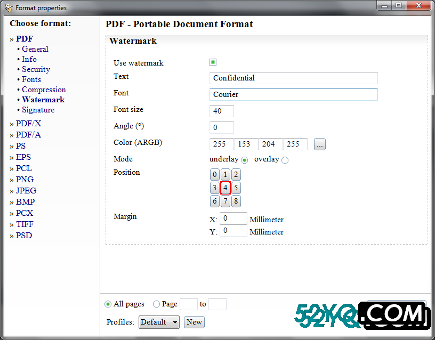Open the Watermark PDF settings page
The width and height of the screenshot is (435, 340).
(43, 100)
